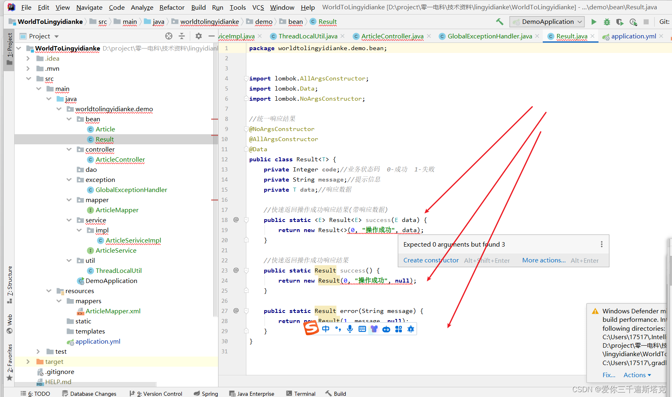Viewport: 672px width, 397px height.
Task: Switch Sogou input to English mode
Action: pyautogui.click(x=326, y=329)
